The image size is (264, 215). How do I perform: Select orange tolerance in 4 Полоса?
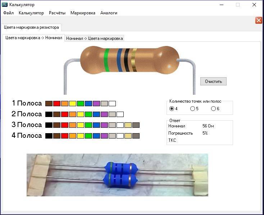73,136
